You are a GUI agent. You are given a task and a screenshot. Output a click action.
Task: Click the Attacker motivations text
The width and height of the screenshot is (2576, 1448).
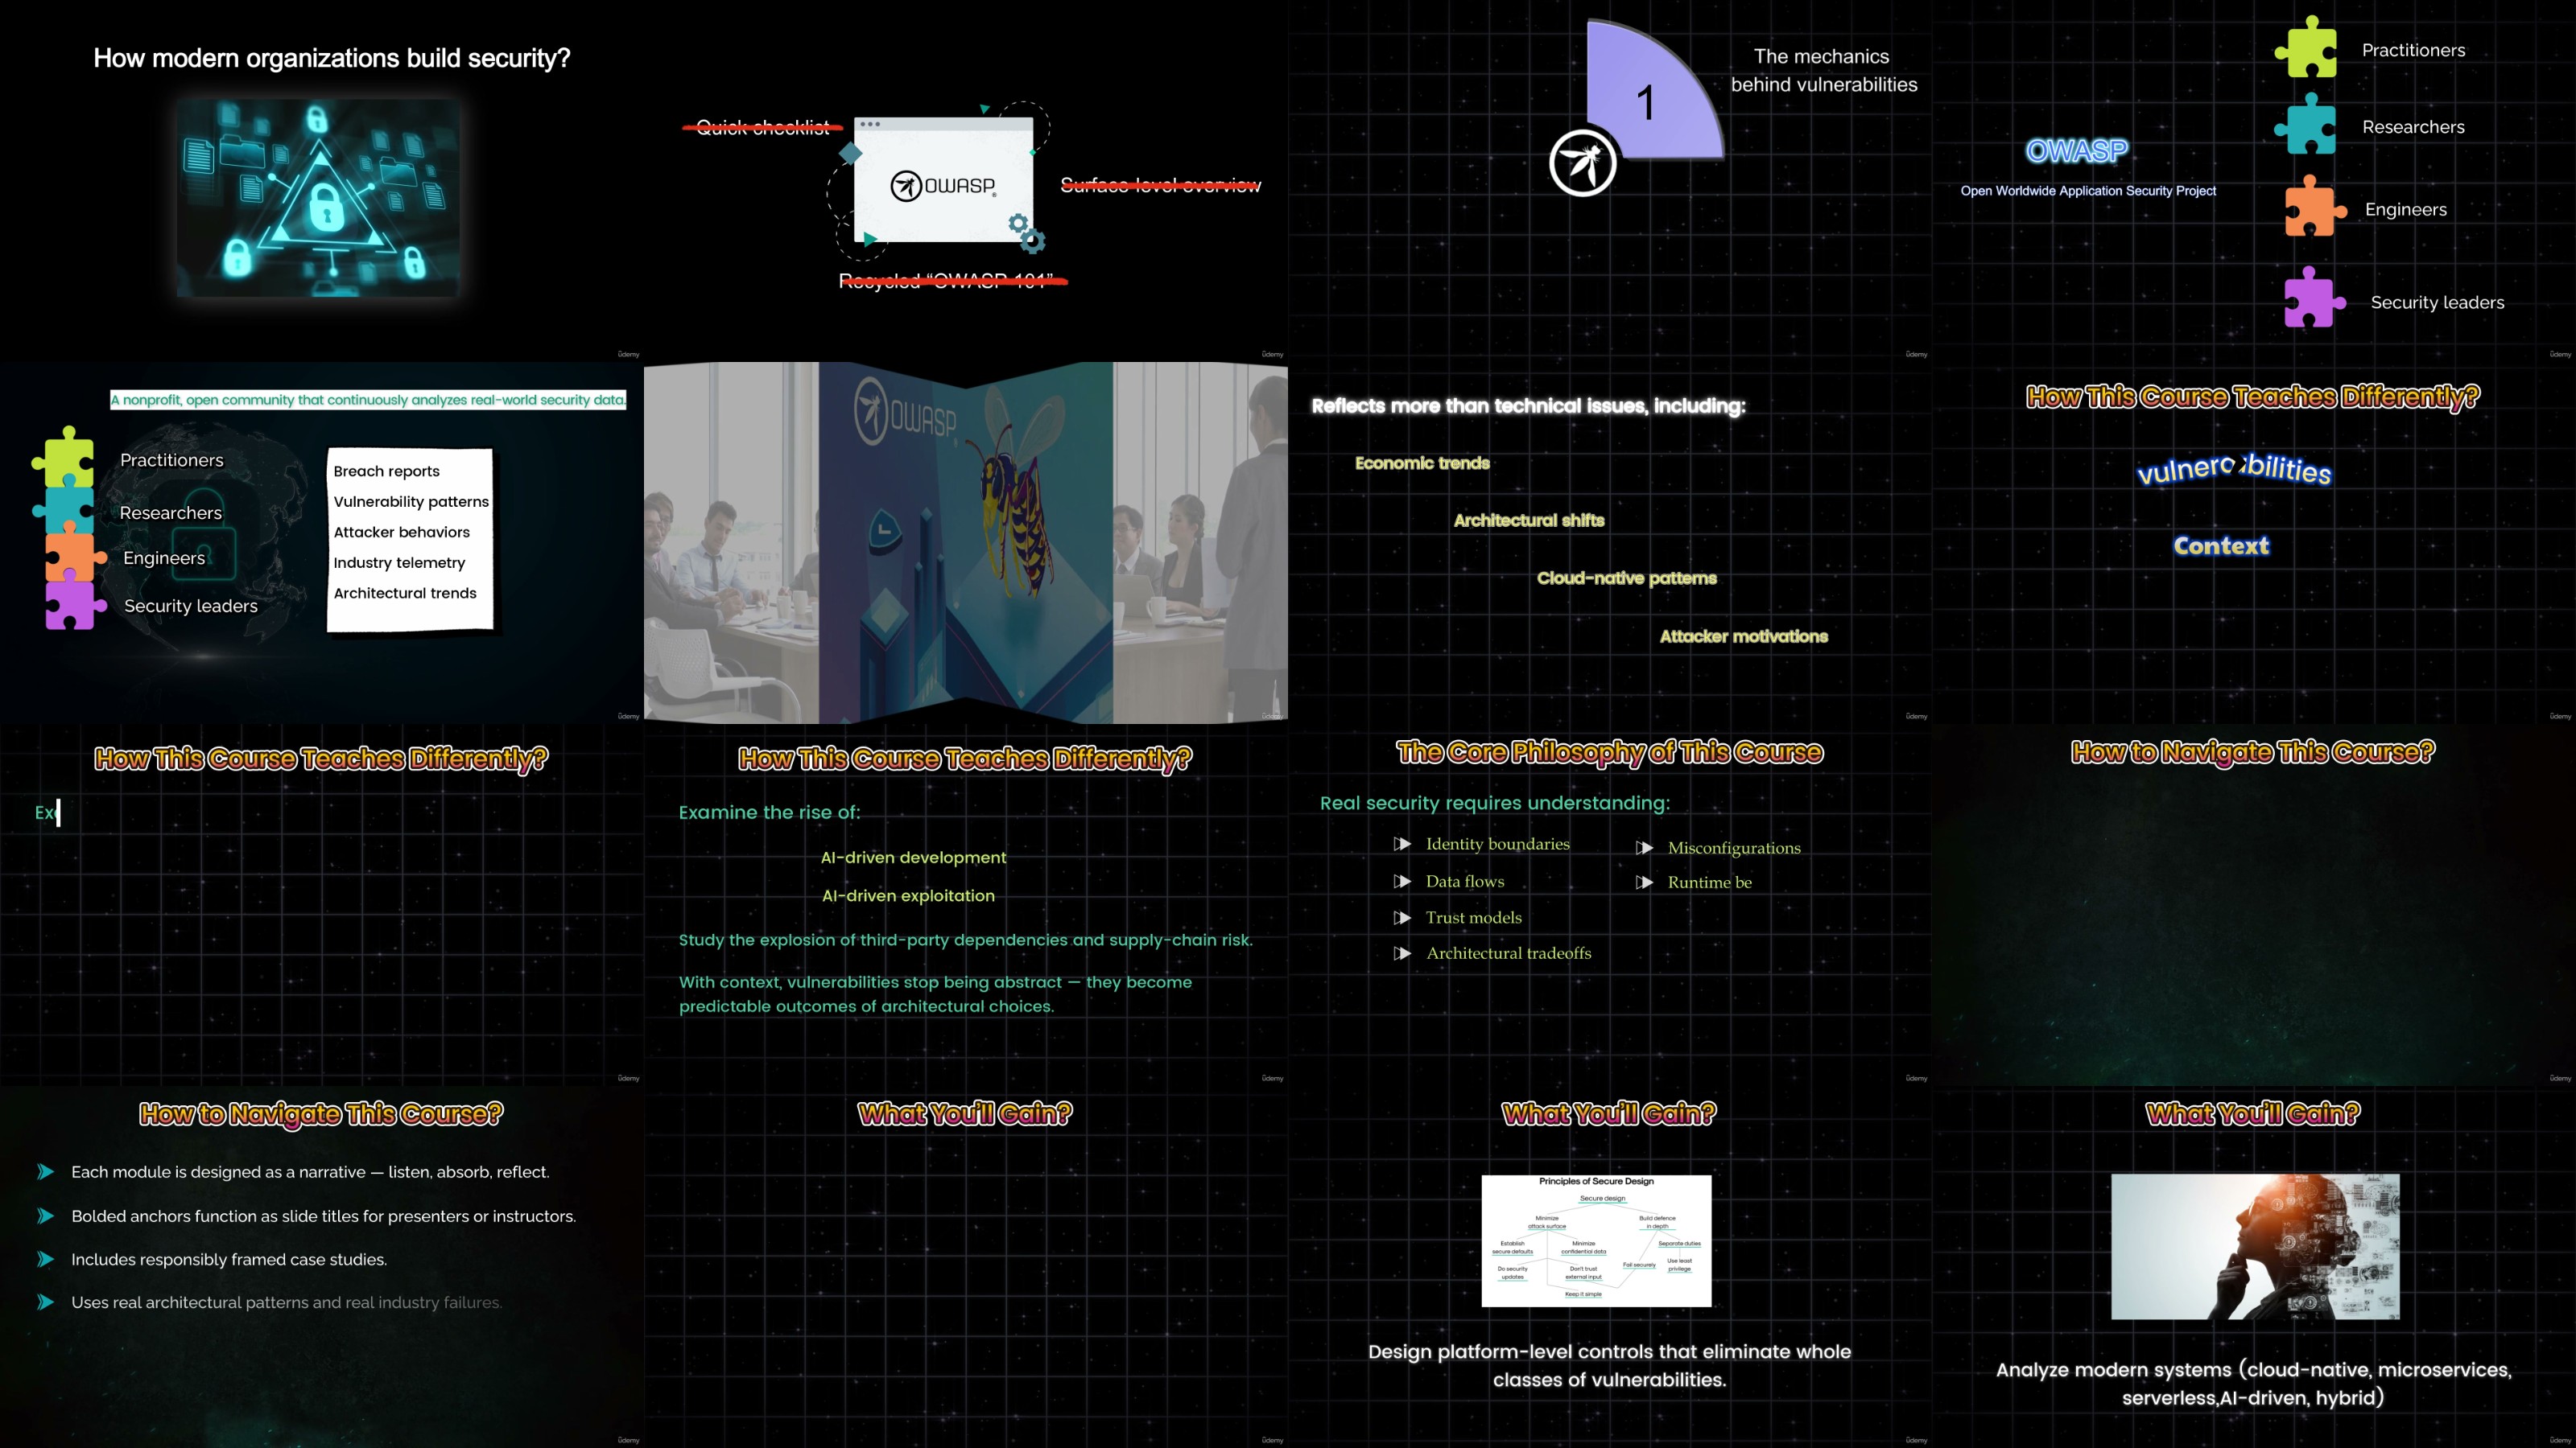point(1743,636)
